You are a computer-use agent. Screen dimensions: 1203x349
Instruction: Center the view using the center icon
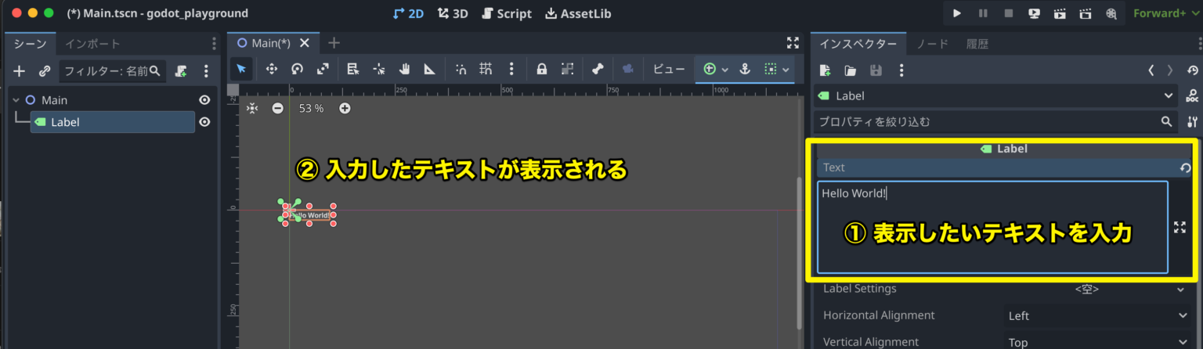[x=252, y=108]
